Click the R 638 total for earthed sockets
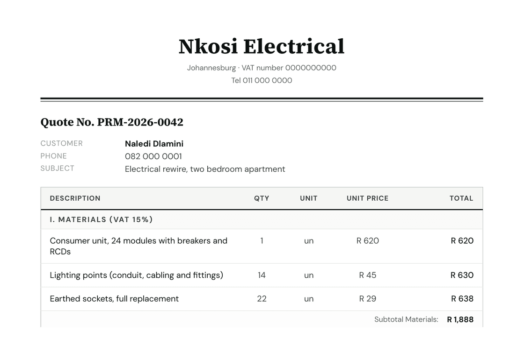This screenshot has width=524, height=338. [x=462, y=299]
